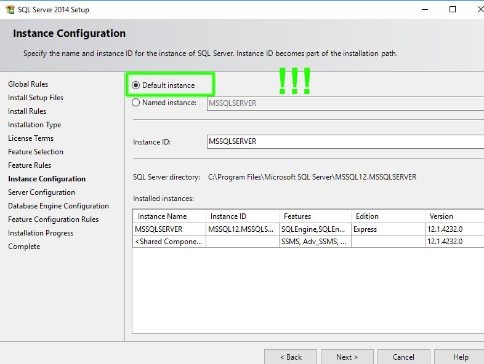
Task: Sort by Instance Name column header
Action: [169, 216]
